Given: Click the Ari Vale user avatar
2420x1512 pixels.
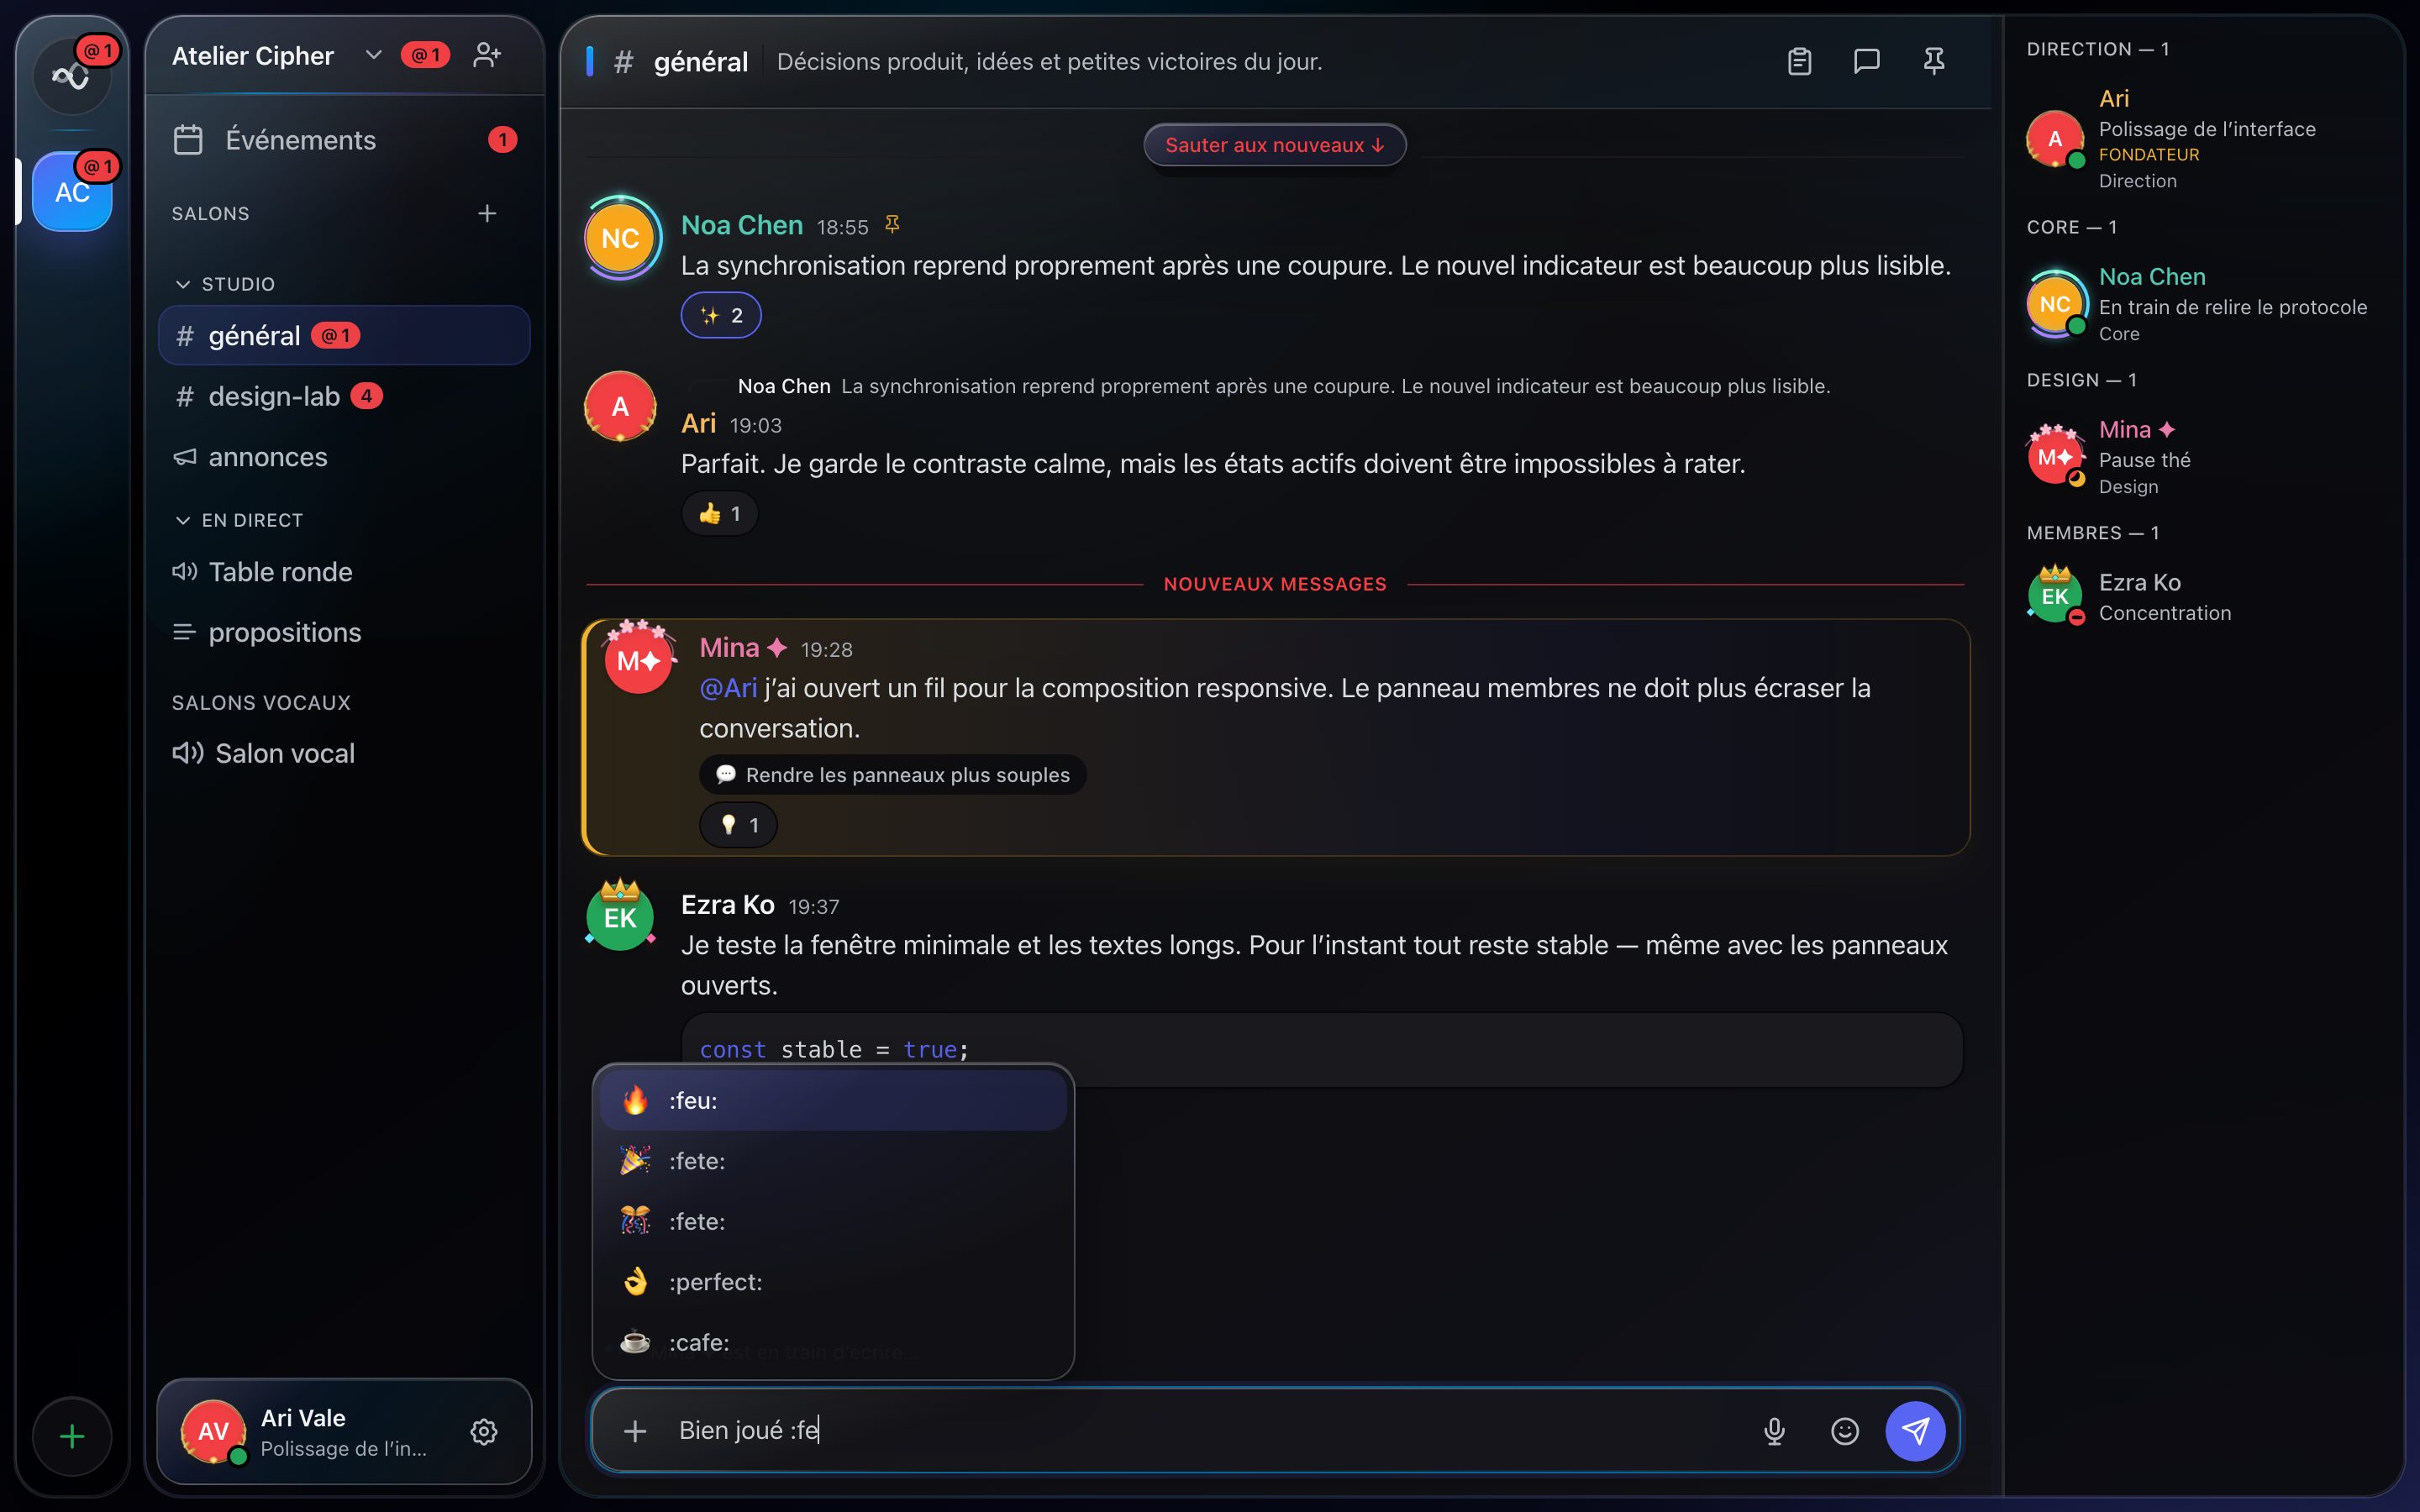Looking at the screenshot, I should tap(213, 1431).
